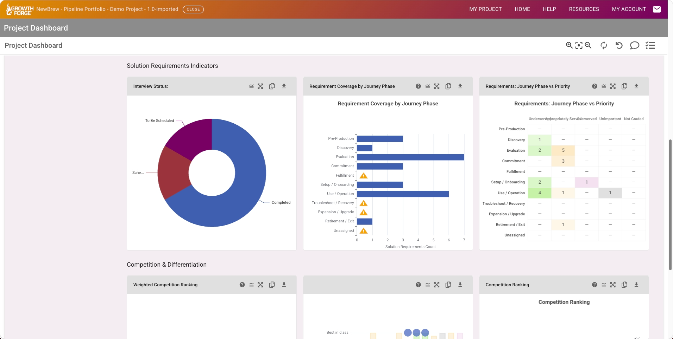This screenshot has width=673, height=339.
Task: Open help for Weighted Competition Ranking
Action: tap(242, 285)
